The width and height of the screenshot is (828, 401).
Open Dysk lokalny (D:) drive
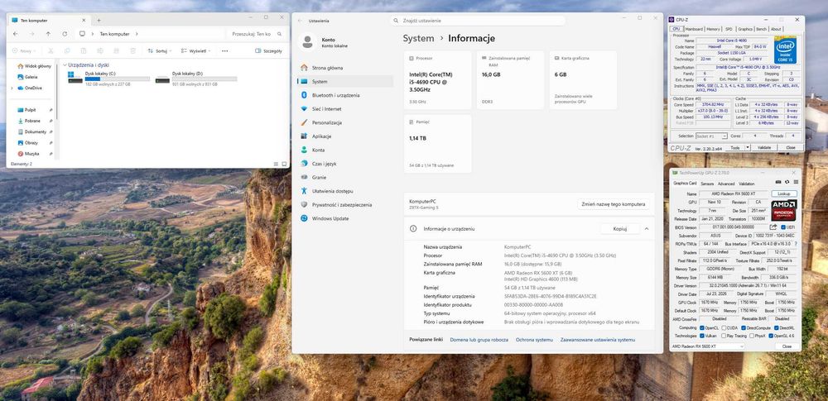point(196,79)
